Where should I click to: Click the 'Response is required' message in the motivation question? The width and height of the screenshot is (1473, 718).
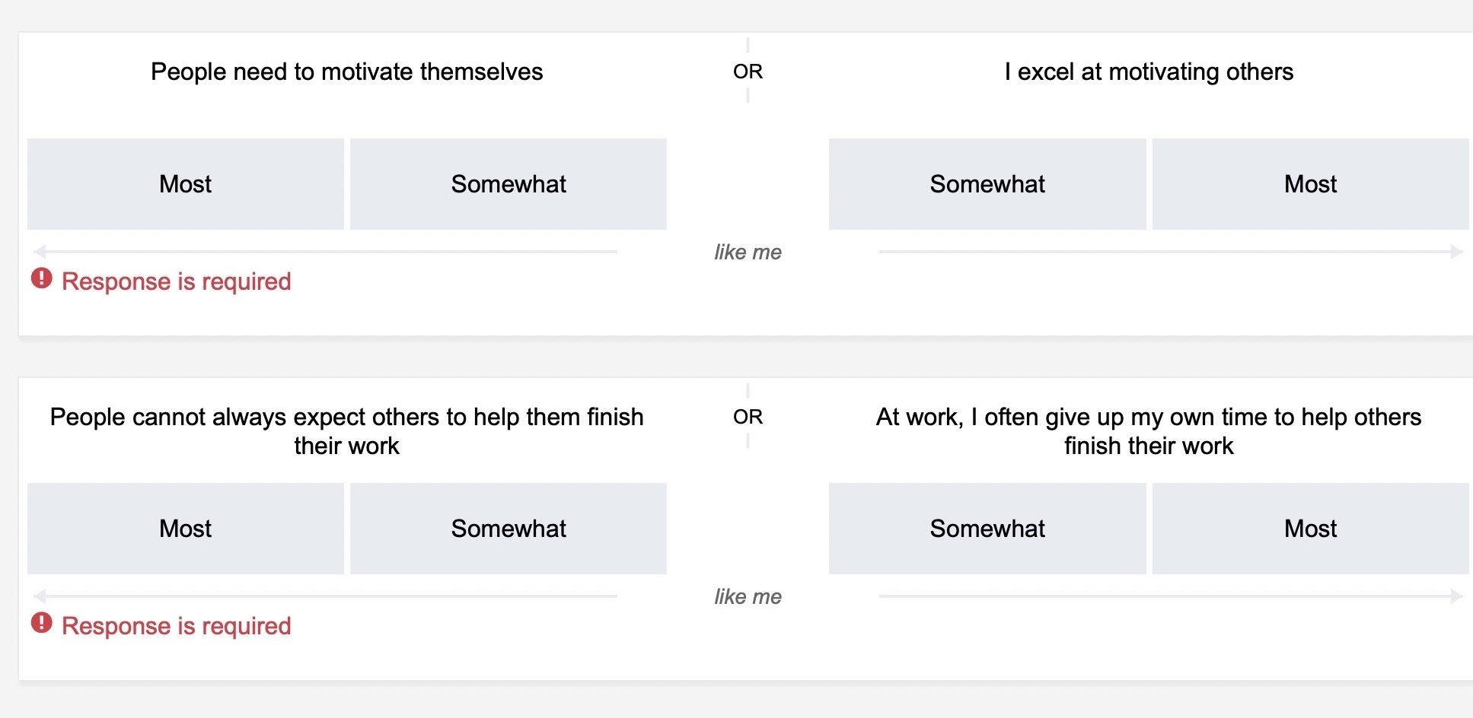click(x=176, y=281)
